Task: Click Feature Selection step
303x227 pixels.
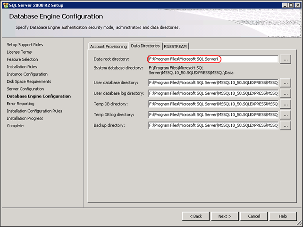Action: tap(22, 59)
